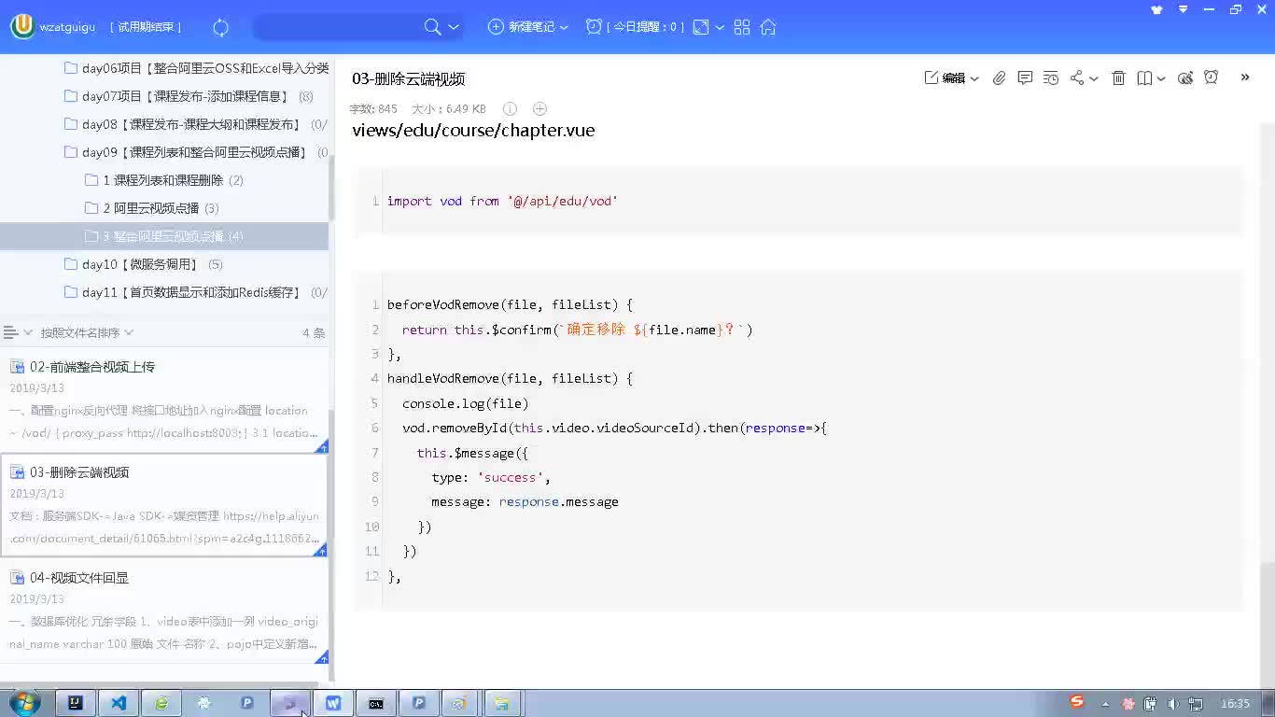Click the share note icon
The image size is (1275, 717).
pyautogui.click(x=1077, y=78)
